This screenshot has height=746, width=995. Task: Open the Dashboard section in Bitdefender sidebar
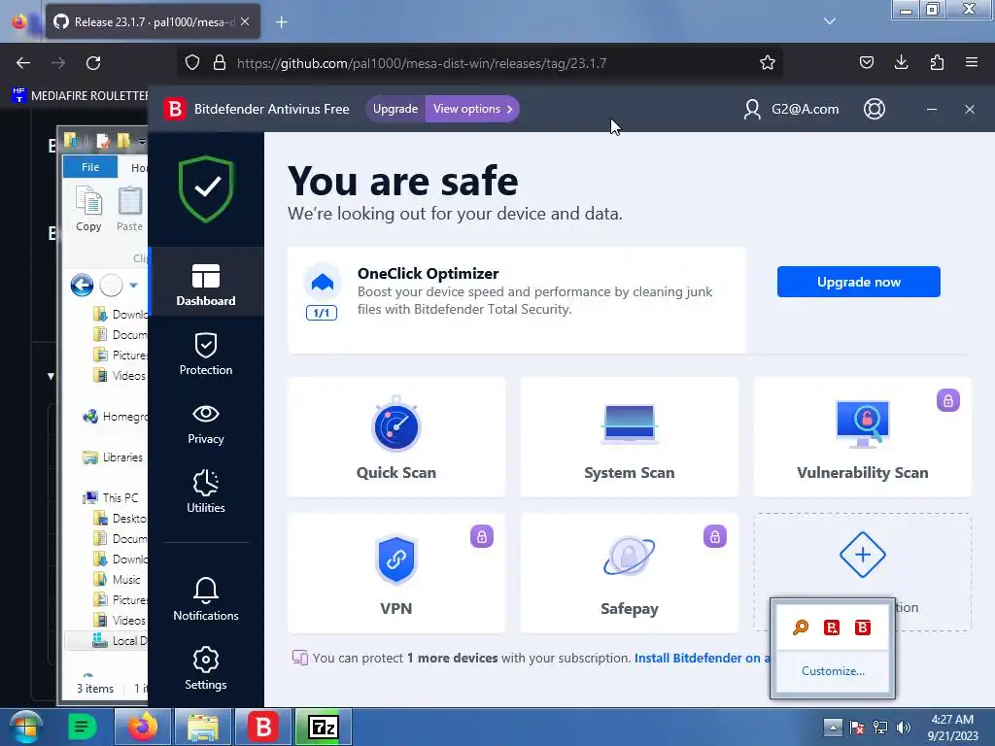pos(206,285)
